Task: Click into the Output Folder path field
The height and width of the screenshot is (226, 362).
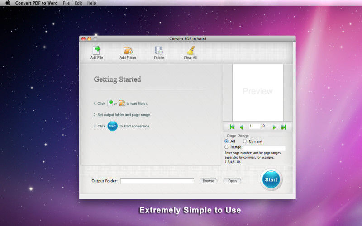Action: pyautogui.click(x=157, y=181)
